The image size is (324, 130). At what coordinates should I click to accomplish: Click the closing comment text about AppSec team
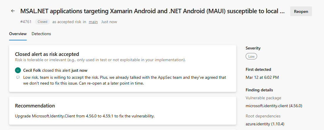125,81
